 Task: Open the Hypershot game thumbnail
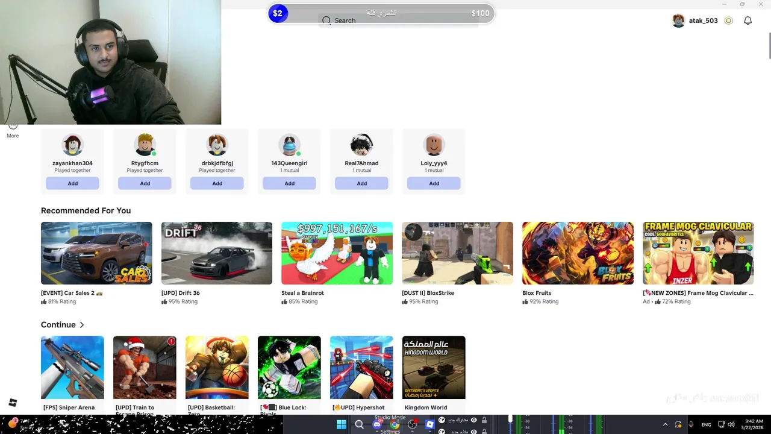pos(361,368)
